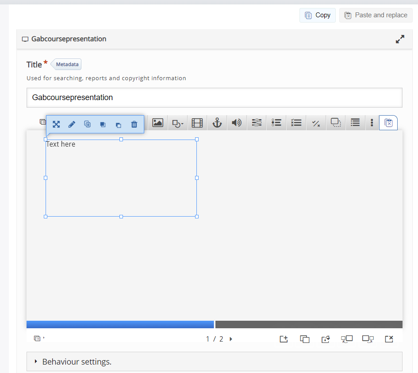Go to next slide arrow

(231, 339)
